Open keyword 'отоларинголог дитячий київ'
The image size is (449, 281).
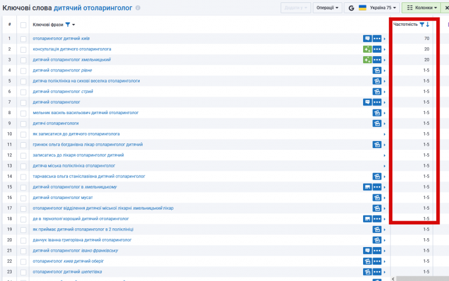click(x=61, y=39)
